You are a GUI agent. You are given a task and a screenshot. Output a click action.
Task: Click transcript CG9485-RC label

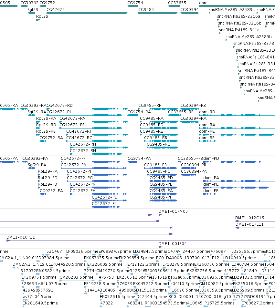coord(158,144)
